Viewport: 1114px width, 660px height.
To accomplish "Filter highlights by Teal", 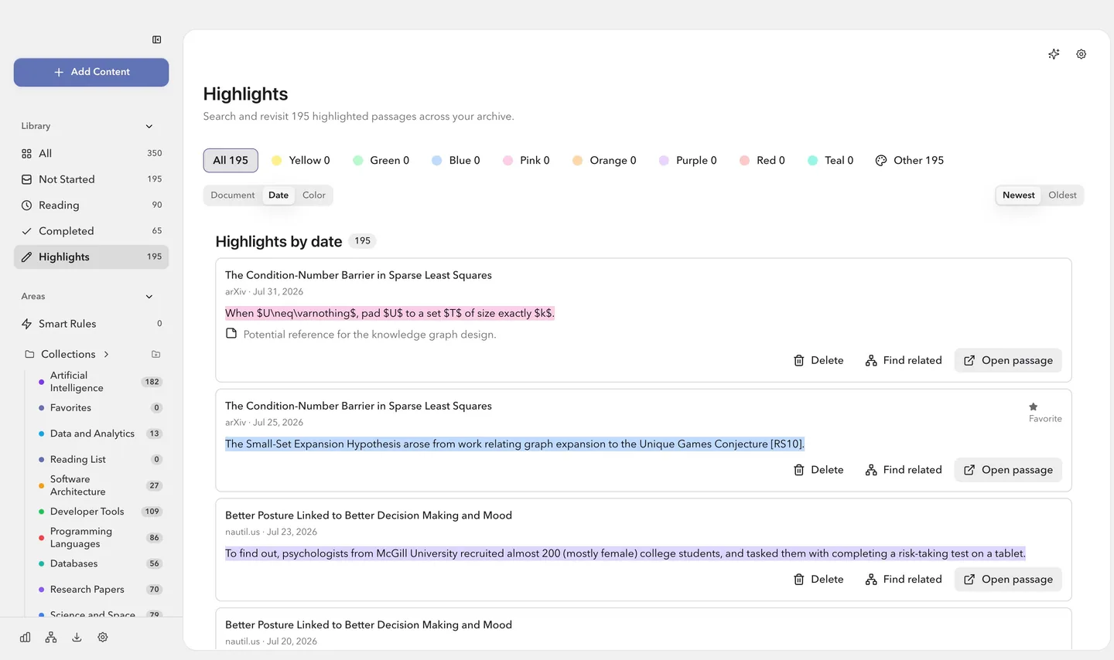I will click(x=830, y=160).
